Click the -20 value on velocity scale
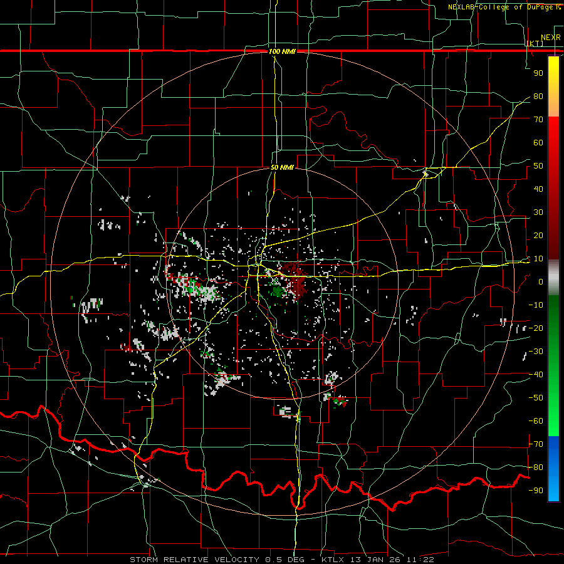The height and width of the screenshot is (564, 564). tap(536, 328)
